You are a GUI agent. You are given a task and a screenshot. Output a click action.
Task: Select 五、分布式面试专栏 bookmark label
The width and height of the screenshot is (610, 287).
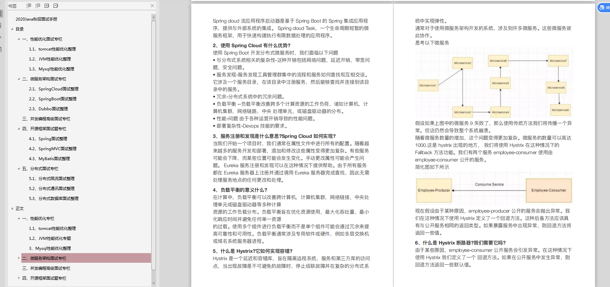40,168
